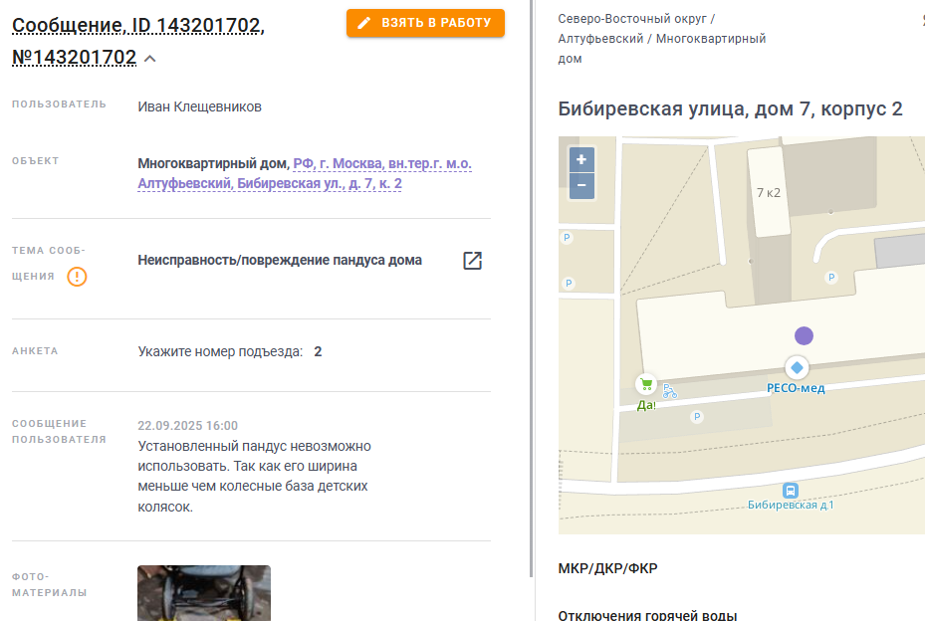Image resolution: width=925 pixels, height=621 pixels.
Task: Click the orange warning icon by theme
Action: click(77, 276)
